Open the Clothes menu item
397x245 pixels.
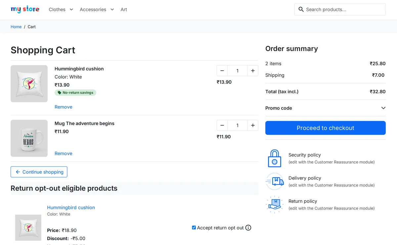[57, 10]
